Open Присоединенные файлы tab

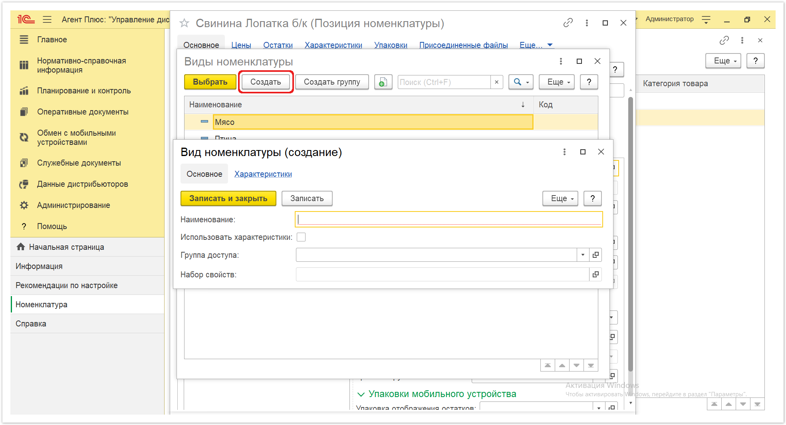[x=463, y=45]
